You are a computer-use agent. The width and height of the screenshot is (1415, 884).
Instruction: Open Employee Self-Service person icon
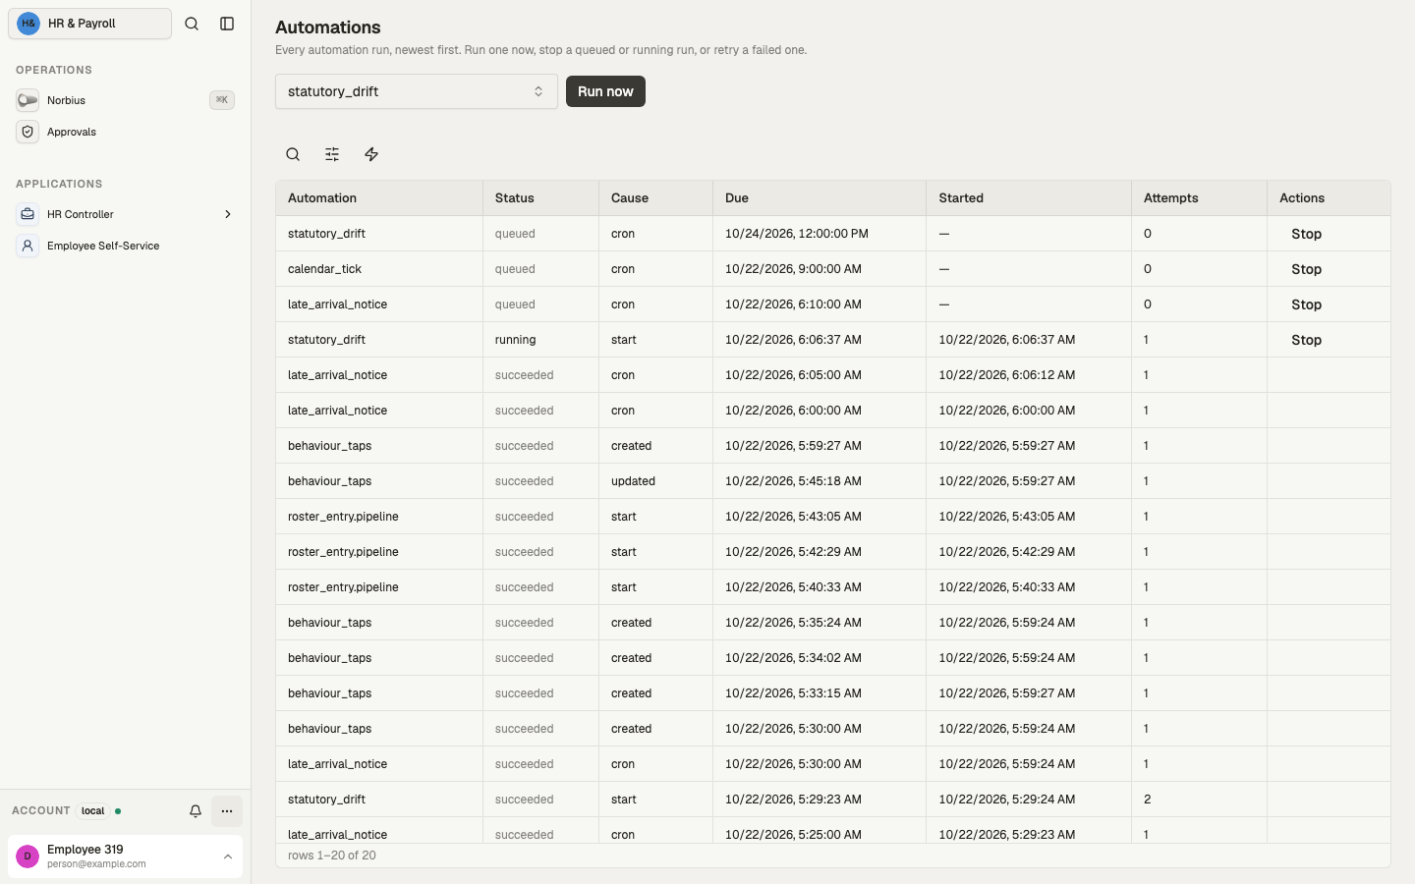[28, 246]
